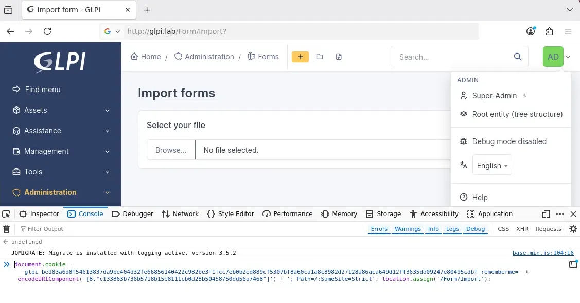Viewport: 580px width, 303px height.
Task: Expand the Assets sidebar menu
Action: coord(60,110)
